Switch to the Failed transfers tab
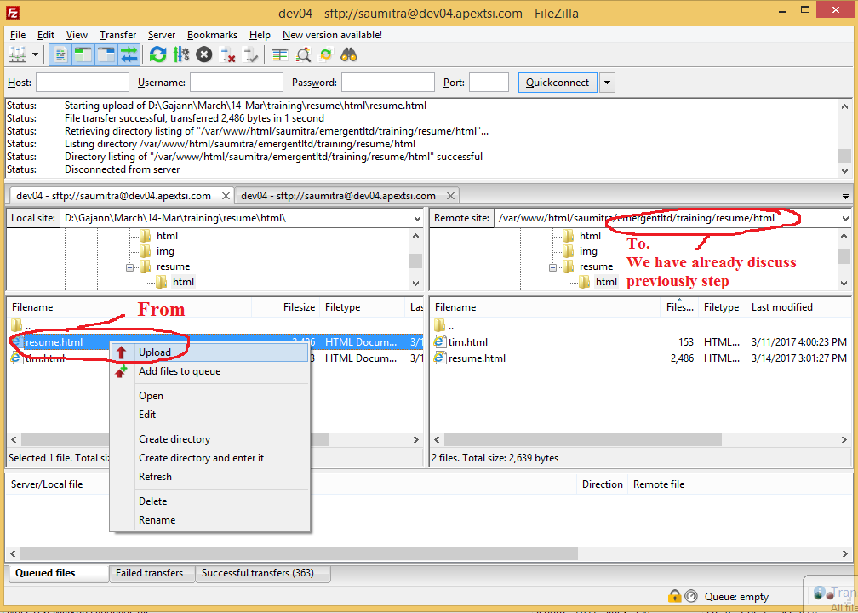858x613 pixels. (152, 573)
